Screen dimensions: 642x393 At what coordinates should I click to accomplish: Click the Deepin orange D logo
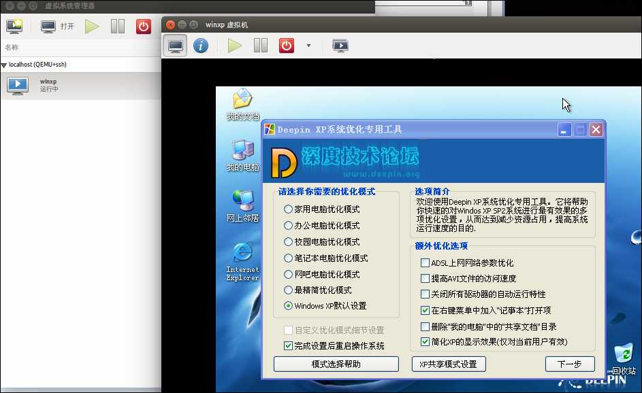(284, 163)
